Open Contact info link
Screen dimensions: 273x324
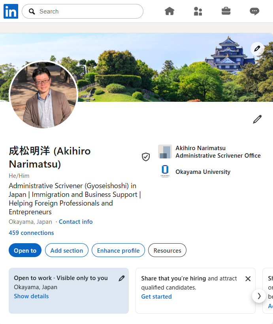click(x=75, y=222)
